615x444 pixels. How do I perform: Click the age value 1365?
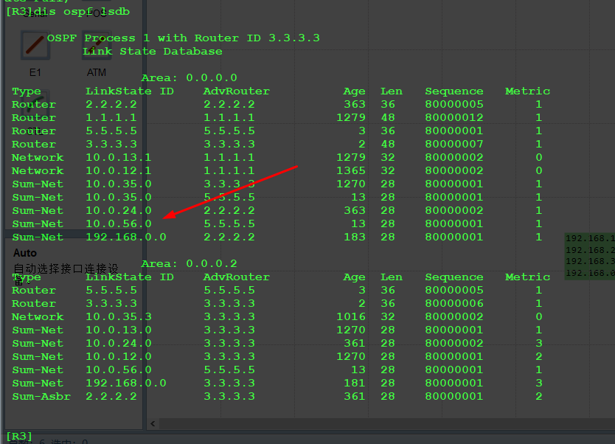(x=351, y=170)
